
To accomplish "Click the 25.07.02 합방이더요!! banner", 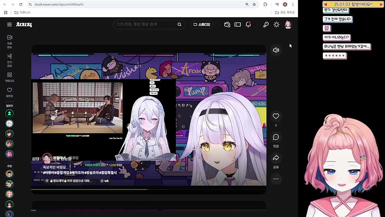I will coord(353,4).
